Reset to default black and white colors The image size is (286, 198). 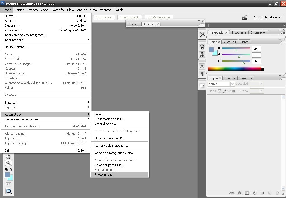(6, 169)
